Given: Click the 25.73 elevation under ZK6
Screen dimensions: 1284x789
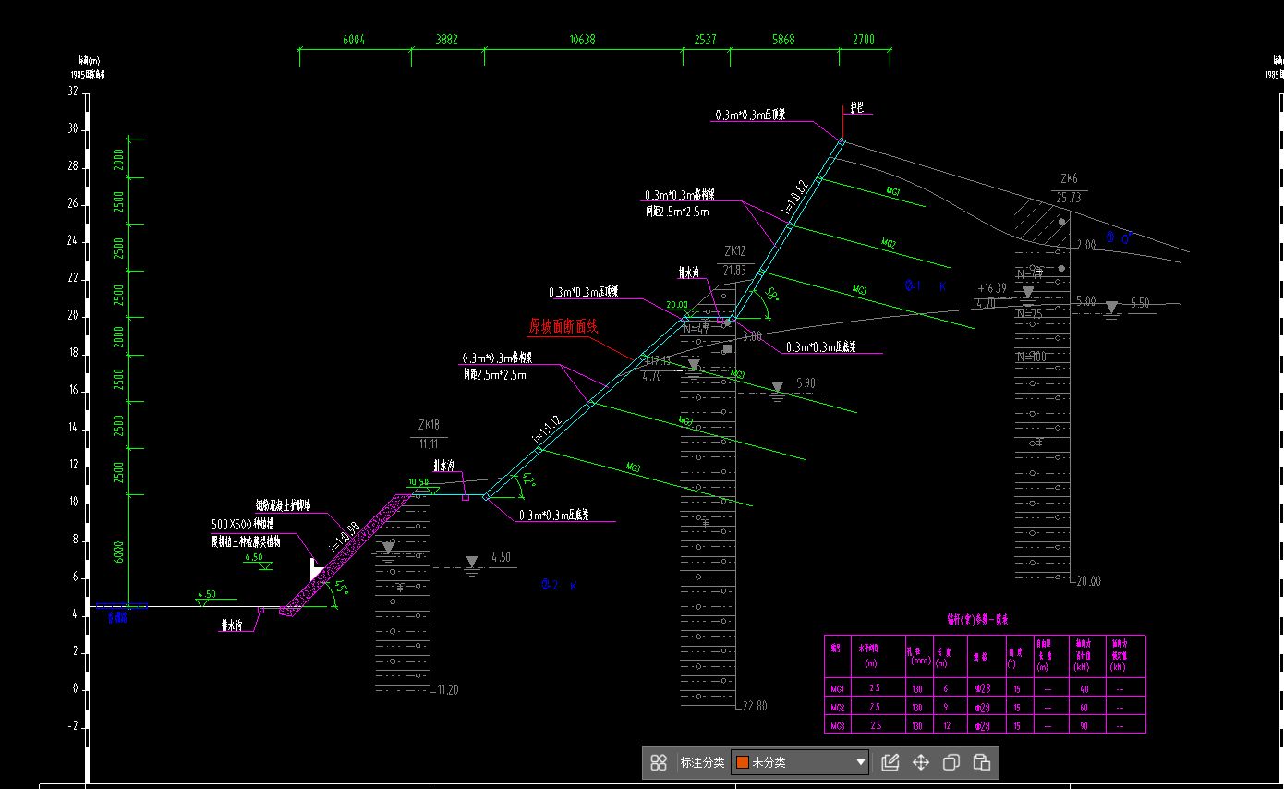Looking at the screenshot, I should click(1069, 198).
